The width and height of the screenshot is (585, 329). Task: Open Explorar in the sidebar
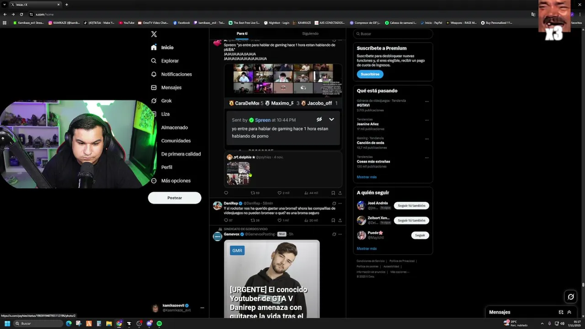(165, 61)
